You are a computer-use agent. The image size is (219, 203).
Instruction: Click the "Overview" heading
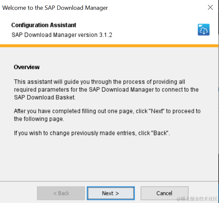27,67
